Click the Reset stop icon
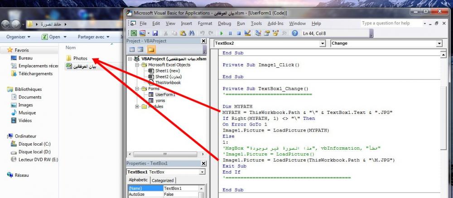This screenshot has height=198, width=453. [239, 33]
